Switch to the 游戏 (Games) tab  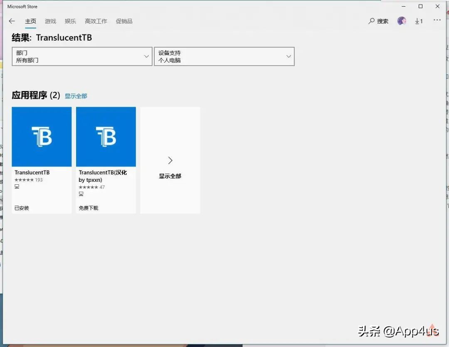[50, 21]
